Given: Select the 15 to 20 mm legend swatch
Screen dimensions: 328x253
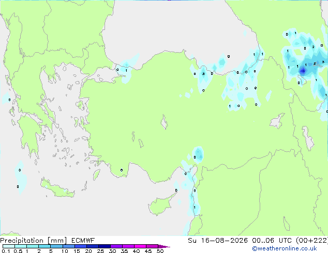Looking at the screenshot, I should click(x=81, y=246).
